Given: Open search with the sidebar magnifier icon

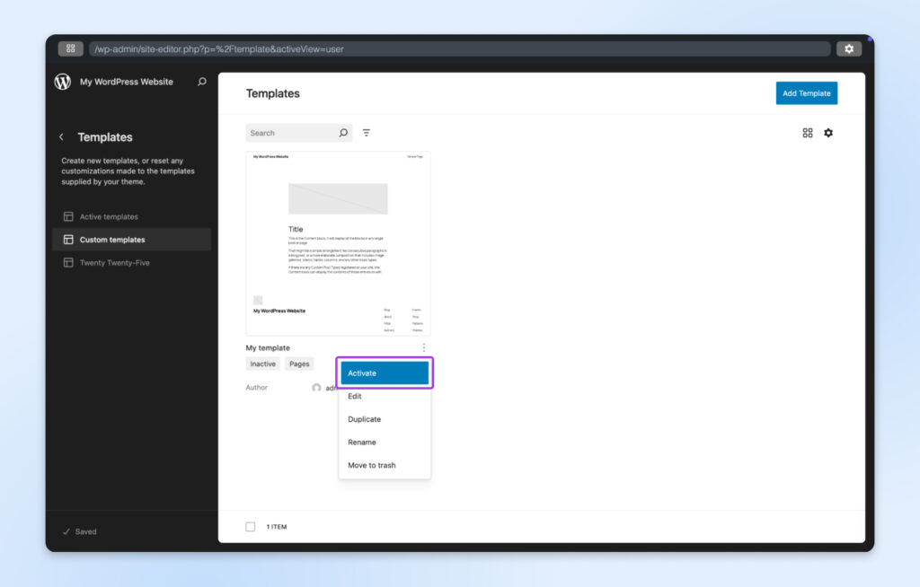Looking at the screenshot, I should point(201,82).
